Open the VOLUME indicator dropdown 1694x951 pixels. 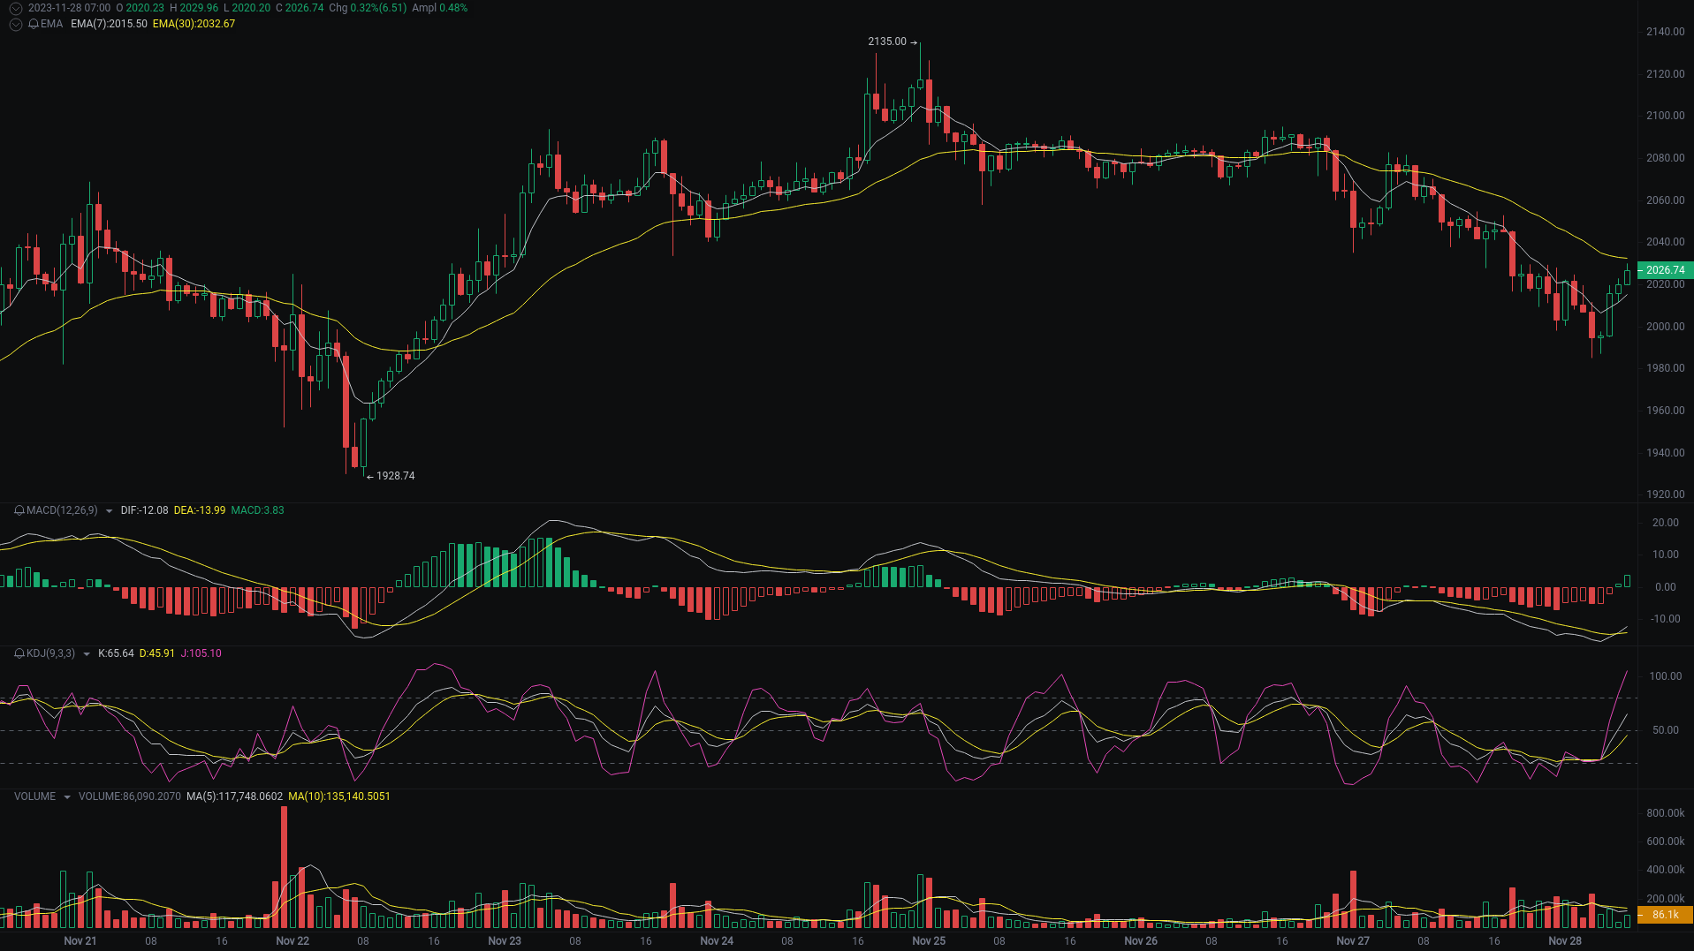point(67,796)
